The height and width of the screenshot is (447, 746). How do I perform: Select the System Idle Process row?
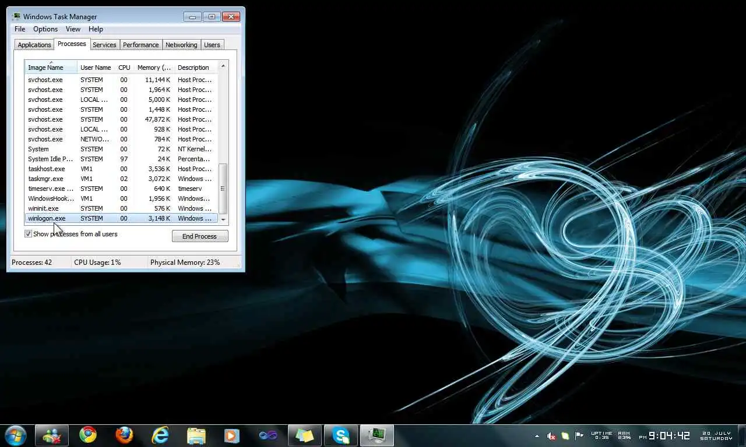coord(121,159)
